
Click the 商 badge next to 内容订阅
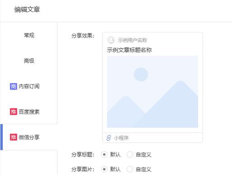point(14,86)
